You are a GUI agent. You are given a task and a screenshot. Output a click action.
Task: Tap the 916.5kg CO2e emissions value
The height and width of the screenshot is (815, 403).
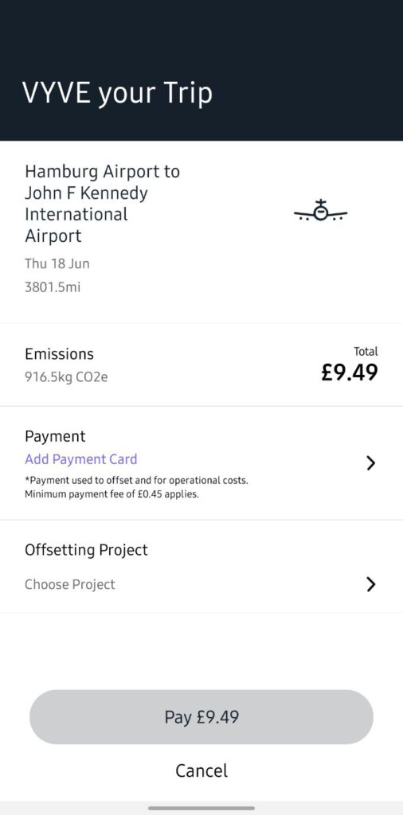coord(67,376)
